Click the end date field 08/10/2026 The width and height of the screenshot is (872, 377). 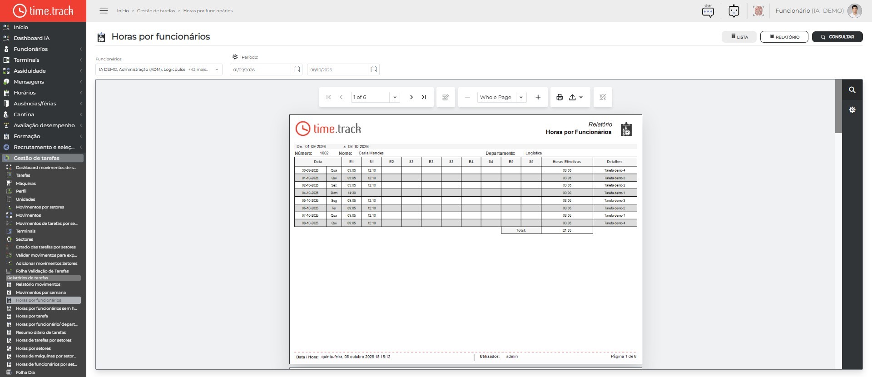tap(337, 69)
